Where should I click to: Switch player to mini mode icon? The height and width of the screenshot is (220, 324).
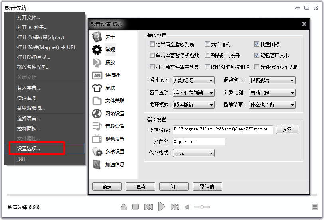pyautogui.click(x=307, y=8)
